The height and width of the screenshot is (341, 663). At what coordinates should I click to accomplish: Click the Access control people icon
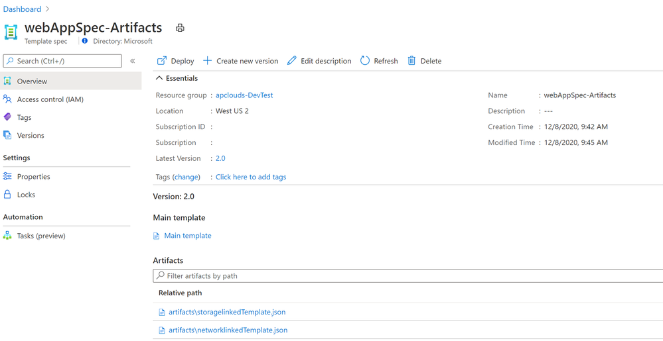click(7, 99)
